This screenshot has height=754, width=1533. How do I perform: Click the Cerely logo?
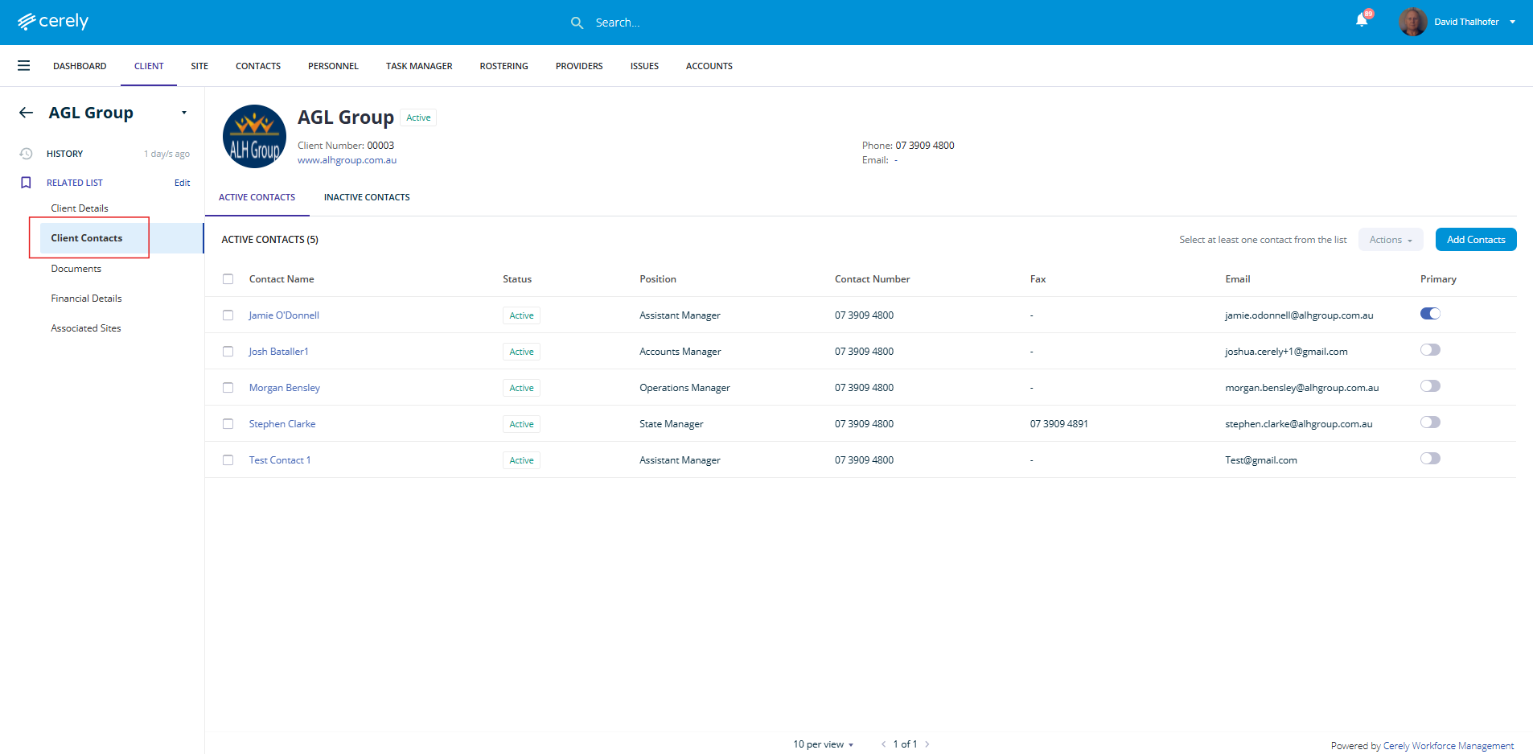coord(53,22)
